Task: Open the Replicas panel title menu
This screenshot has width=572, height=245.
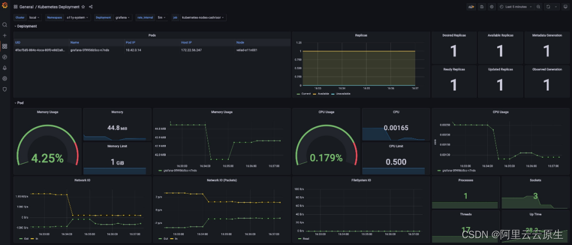Action: [361, 35]
